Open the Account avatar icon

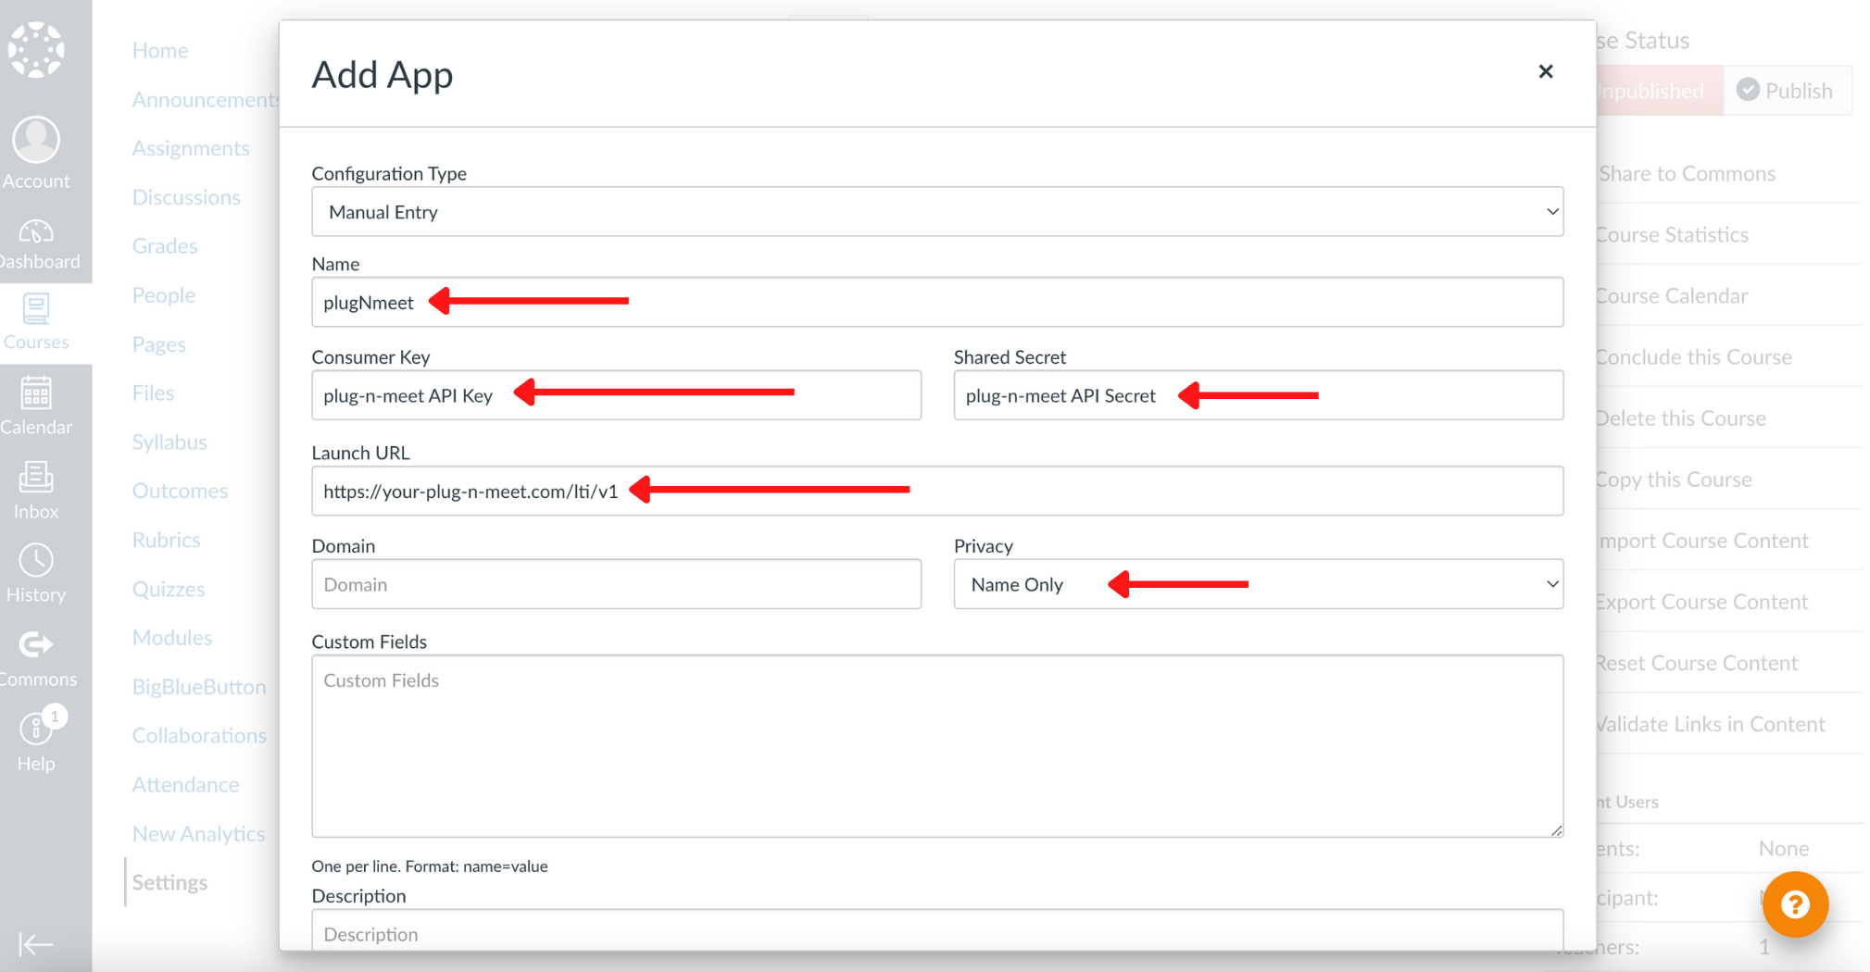coord(36,142)
